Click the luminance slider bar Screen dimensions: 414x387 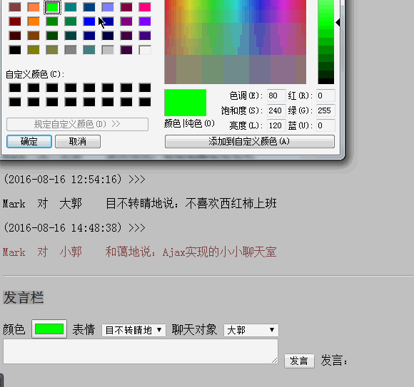(325, 42)
